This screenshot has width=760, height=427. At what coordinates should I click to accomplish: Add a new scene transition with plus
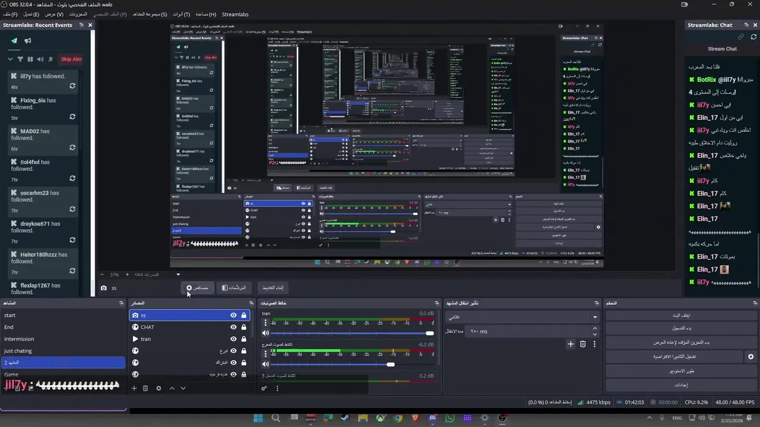coord(571,344)
